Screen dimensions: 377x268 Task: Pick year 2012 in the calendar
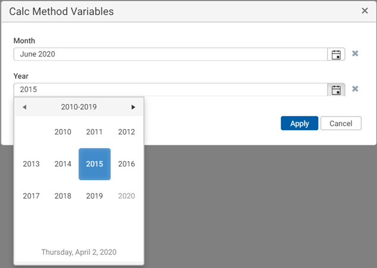[x=126, y=132]
